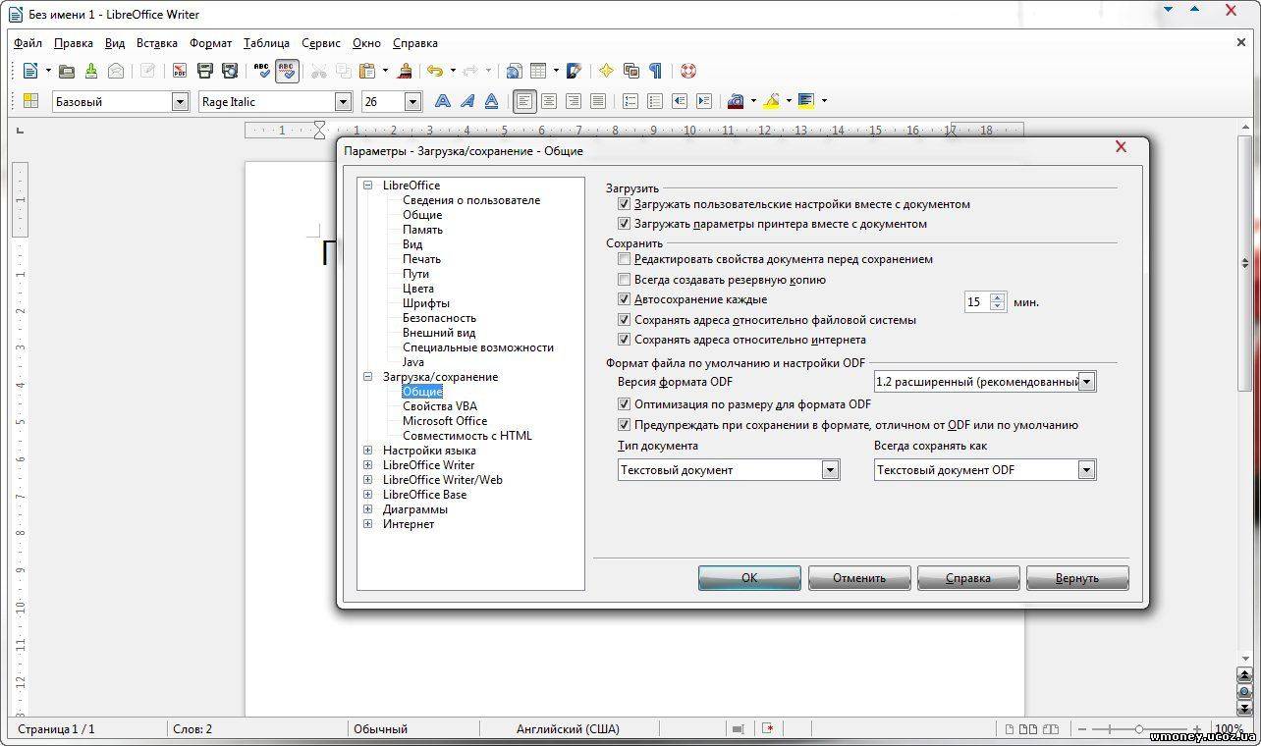Click the Save document icon
This screenshot has height=746, width=1261.
pyautogui.click(x=91, y=71)
